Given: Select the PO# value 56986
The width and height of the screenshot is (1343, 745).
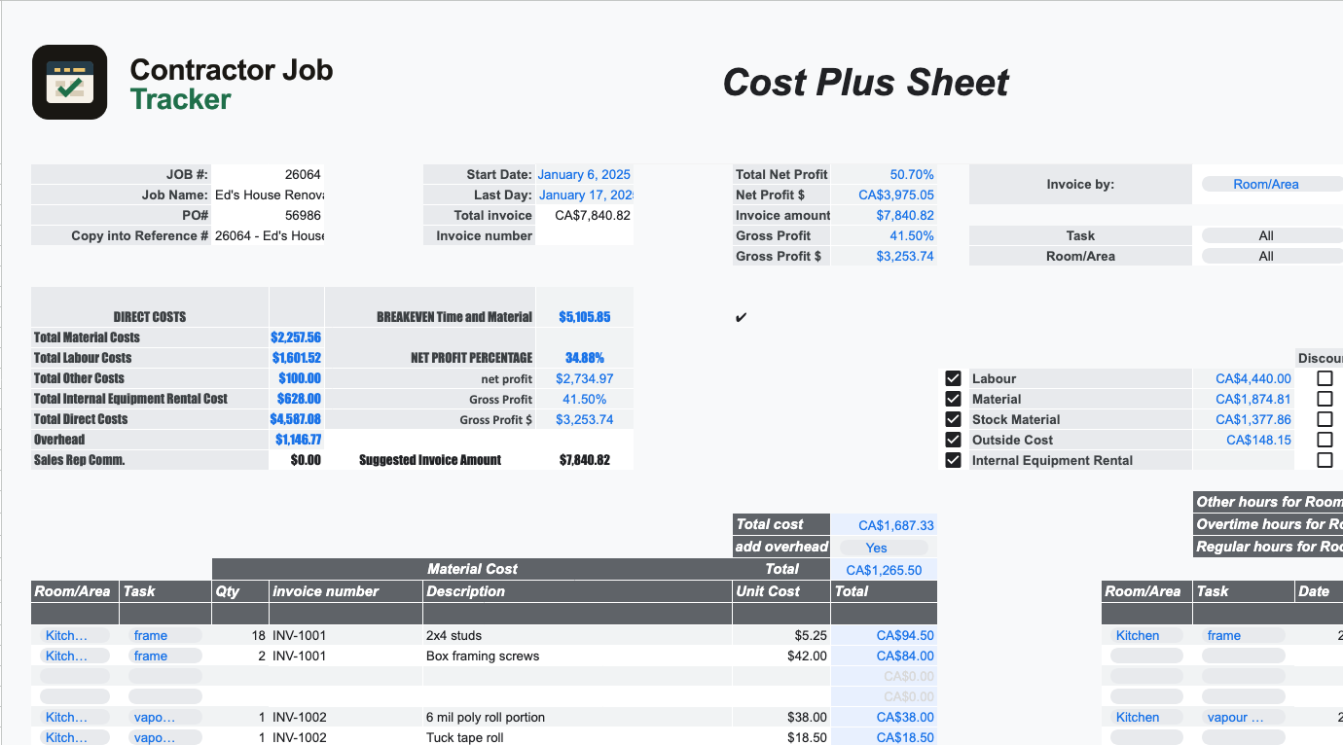Looking at the screenshot, I should pyautogui.click(x=268, y=215).
